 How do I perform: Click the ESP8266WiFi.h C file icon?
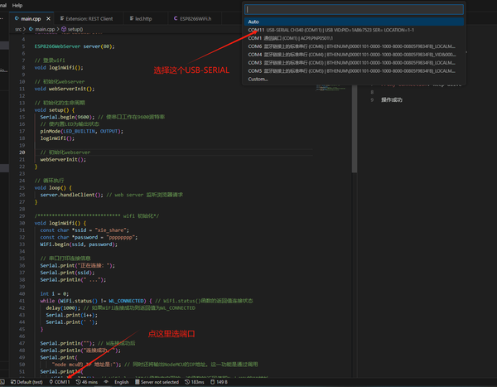[176, 19]
